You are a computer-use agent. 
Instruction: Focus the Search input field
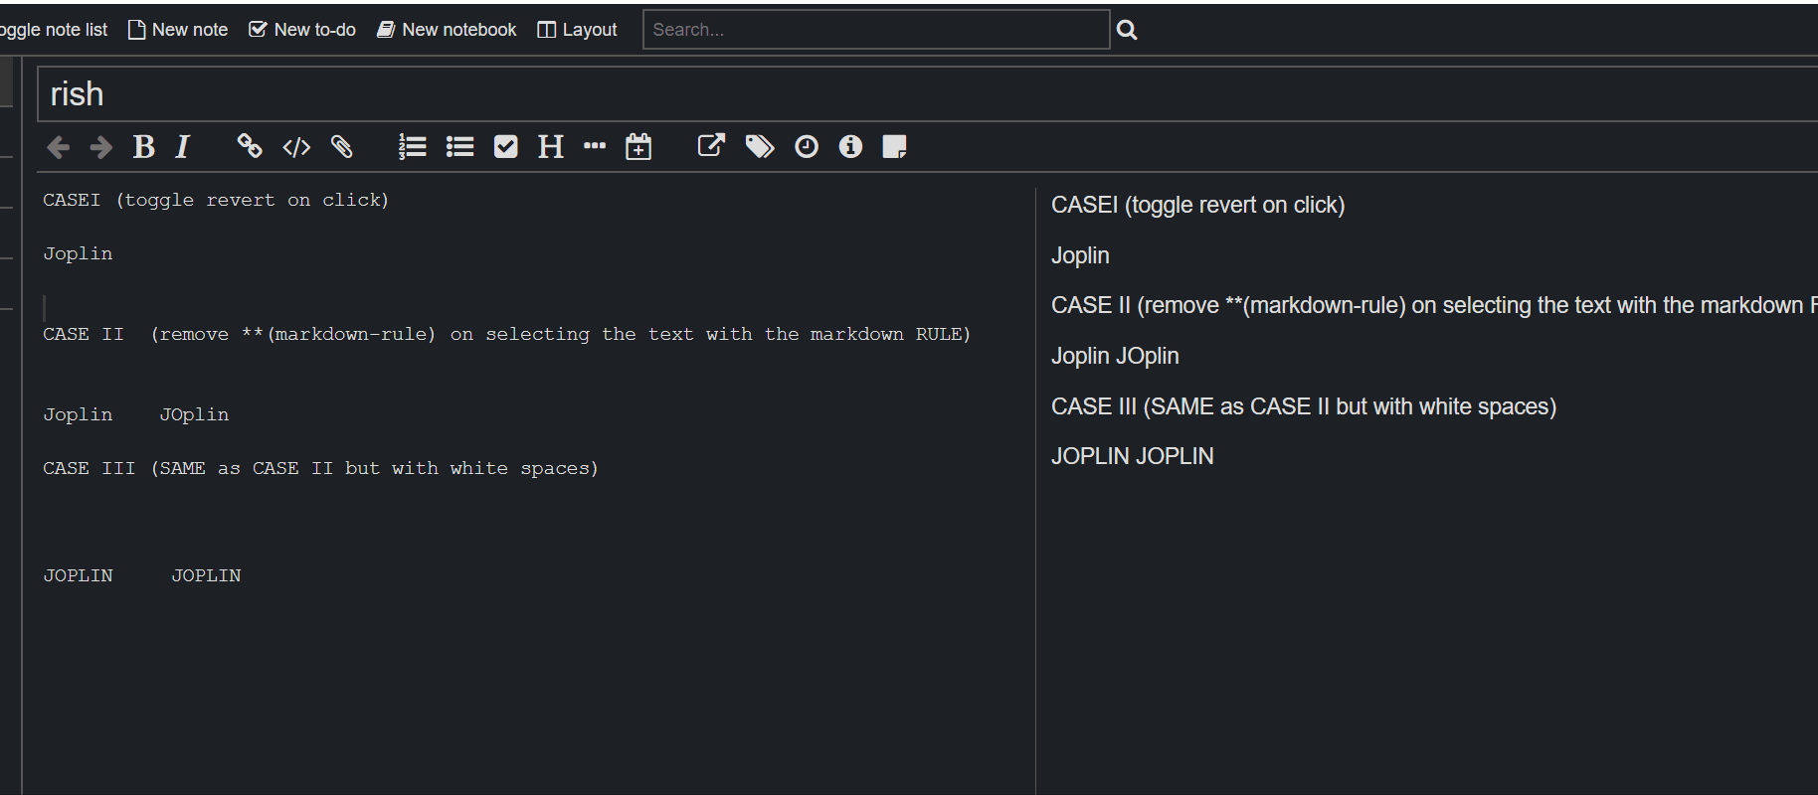click(x=876, y=30)
